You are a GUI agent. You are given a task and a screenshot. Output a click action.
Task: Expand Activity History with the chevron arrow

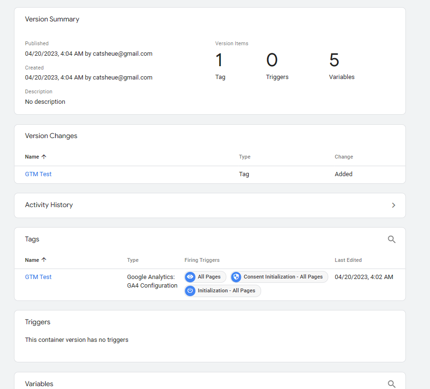(x=393, y=205)
